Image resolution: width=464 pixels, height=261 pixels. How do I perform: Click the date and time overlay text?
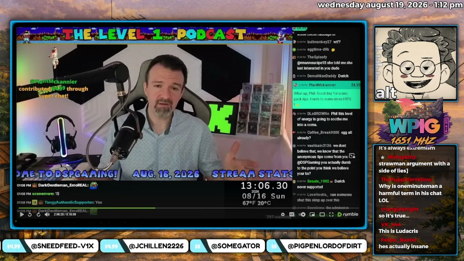tap(390, 5)
